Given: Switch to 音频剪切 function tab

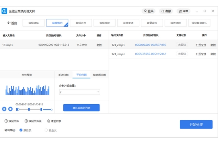Looking at the screenshot, I should (57, 23).
